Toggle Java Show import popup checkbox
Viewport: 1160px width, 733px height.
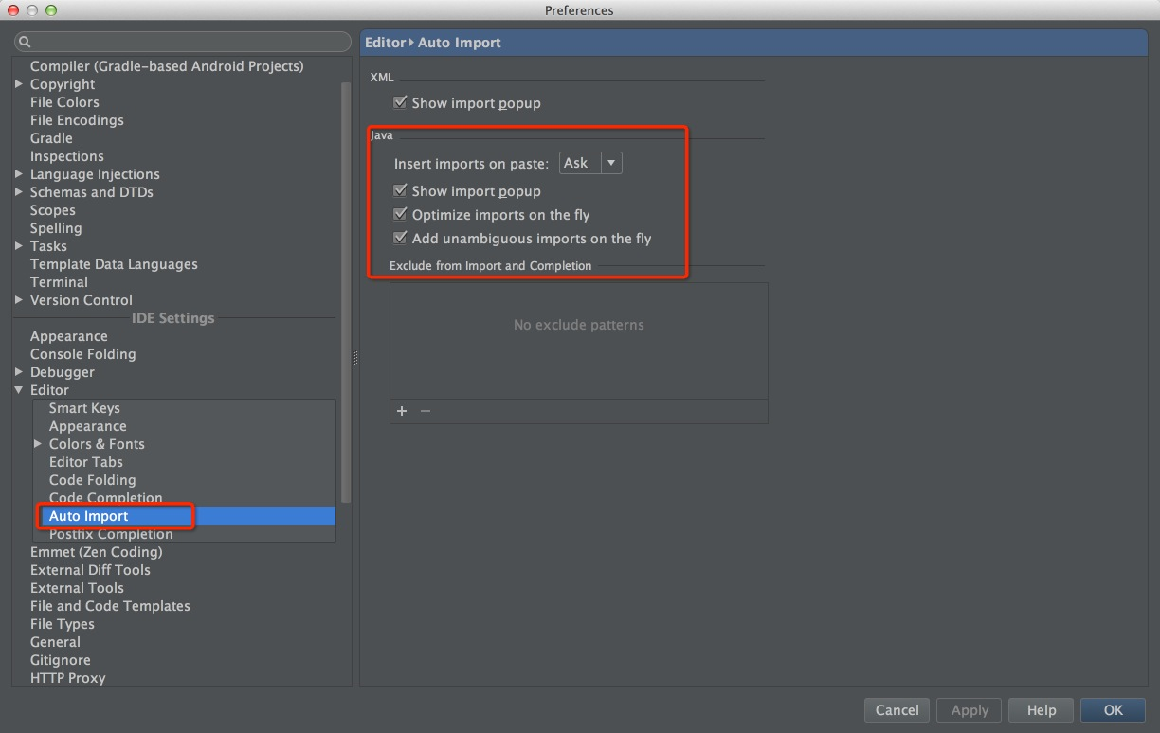400,191
